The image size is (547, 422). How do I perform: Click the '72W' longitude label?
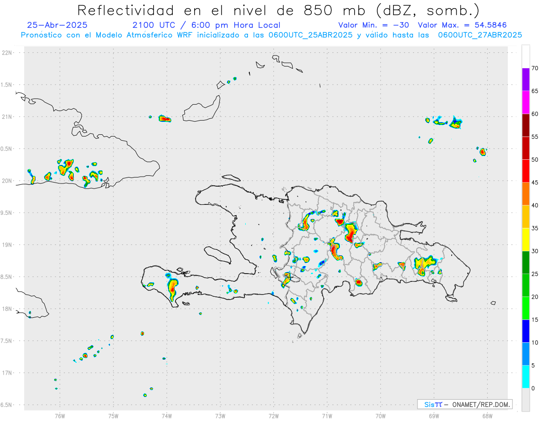click(x=273, y=416)
